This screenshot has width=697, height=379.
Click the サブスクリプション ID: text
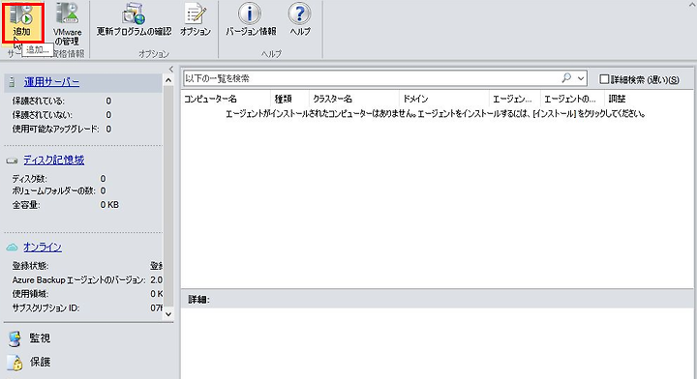(x=45, y=308)
